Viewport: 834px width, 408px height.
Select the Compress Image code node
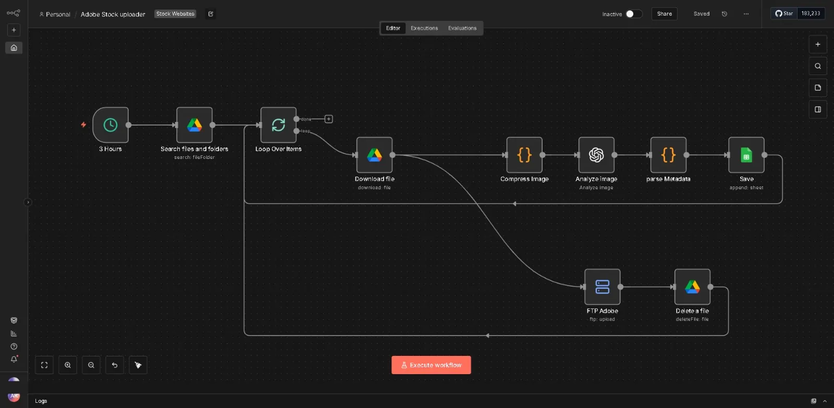tap(524, 155)
